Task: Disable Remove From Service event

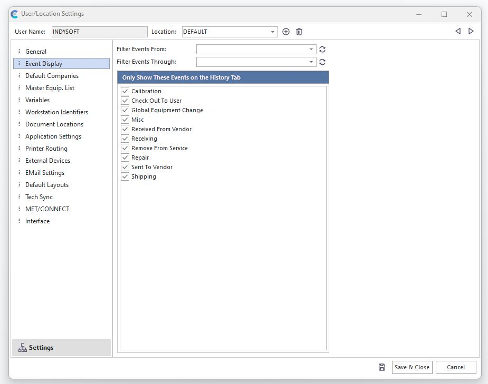Action: (x=125, y=148)
